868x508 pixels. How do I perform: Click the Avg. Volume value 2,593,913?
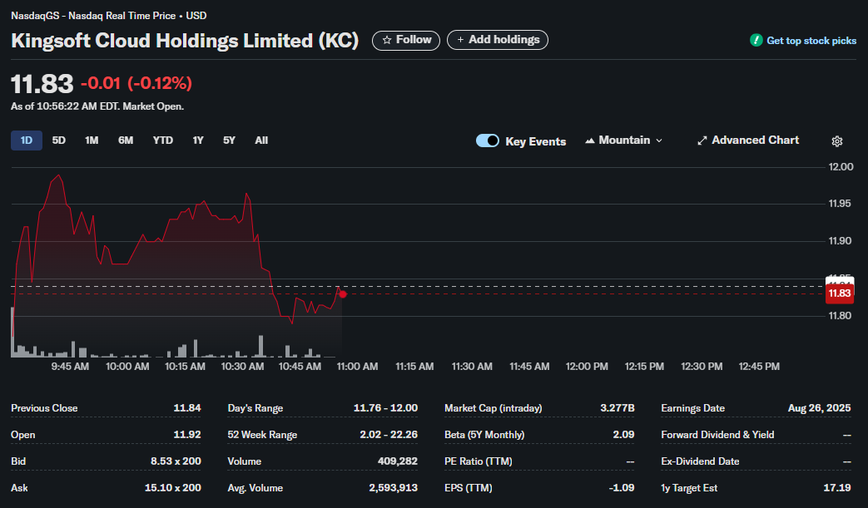pyautogui.click(x=394, y=487)
